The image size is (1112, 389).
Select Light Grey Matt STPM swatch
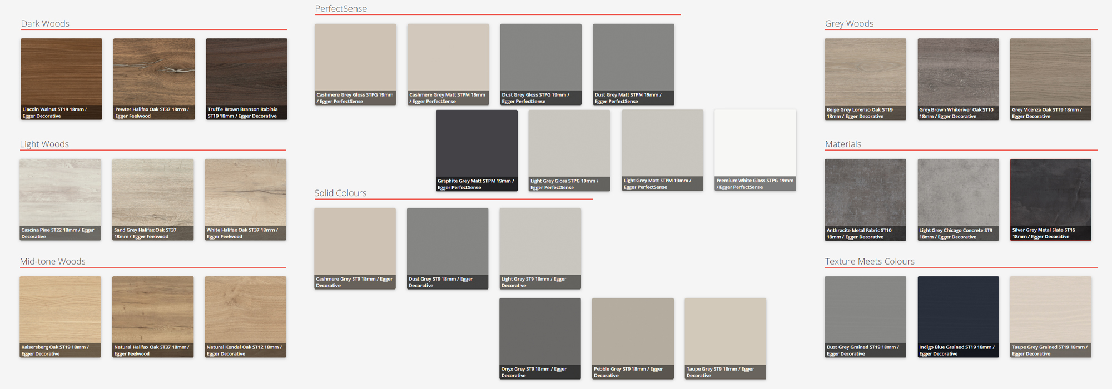663,151
